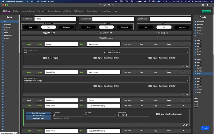Open the History menu in menu bar

[x=43, y=1]
